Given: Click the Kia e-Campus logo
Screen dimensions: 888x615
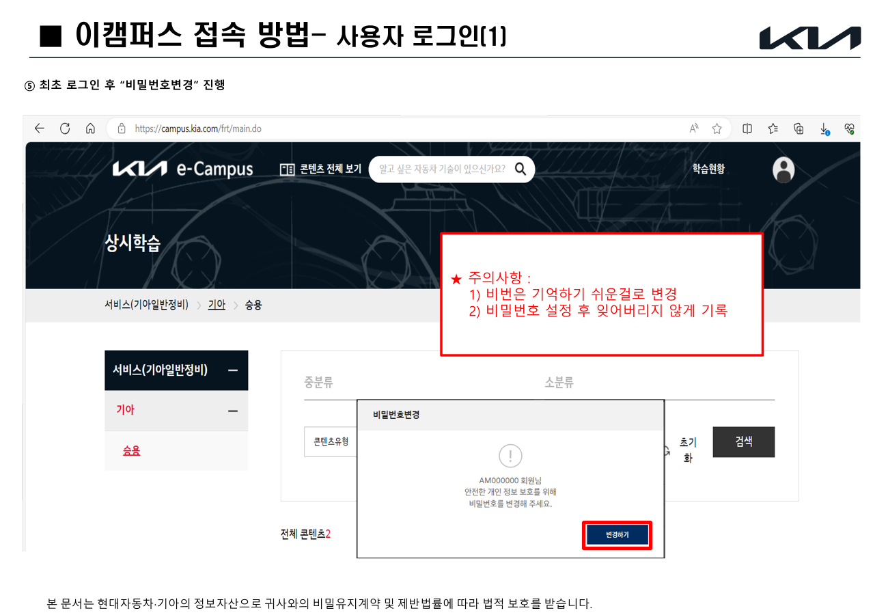Looking at the screenshot, I should (x=182, y=169).
